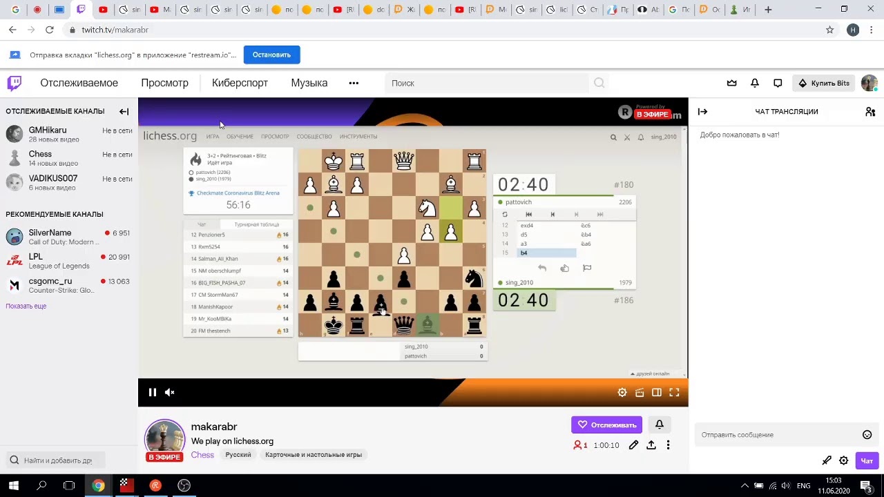Open video player settings gear
Viewport: 884px width, 497px height.
tap(622, 392)
